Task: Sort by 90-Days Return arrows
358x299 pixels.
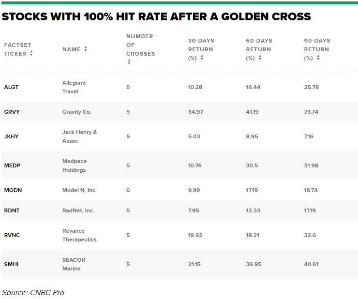Action: [x=318, y=58]
